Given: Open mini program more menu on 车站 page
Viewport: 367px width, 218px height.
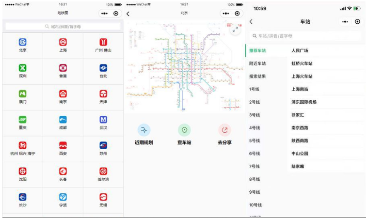Looking at the screenshot, I should click(x=345, y=22).
